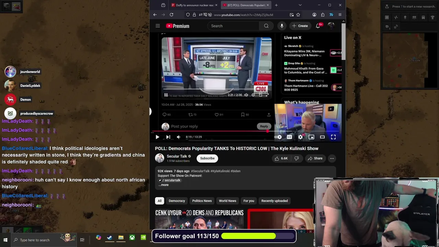Screen dimensions: 439x247
Task: Open the Firefox tab-history view button
Action: 163,5
